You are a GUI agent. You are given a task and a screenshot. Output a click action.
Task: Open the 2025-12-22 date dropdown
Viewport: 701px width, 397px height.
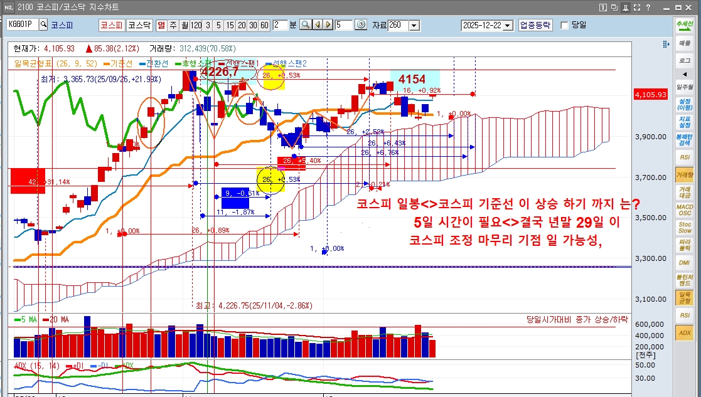click(x=508, y=25)
